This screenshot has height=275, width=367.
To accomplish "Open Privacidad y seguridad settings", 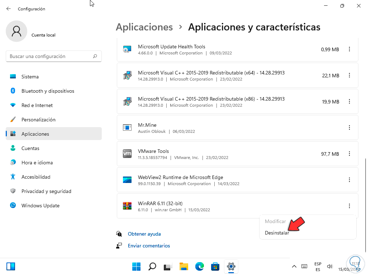I will [54, 191].
